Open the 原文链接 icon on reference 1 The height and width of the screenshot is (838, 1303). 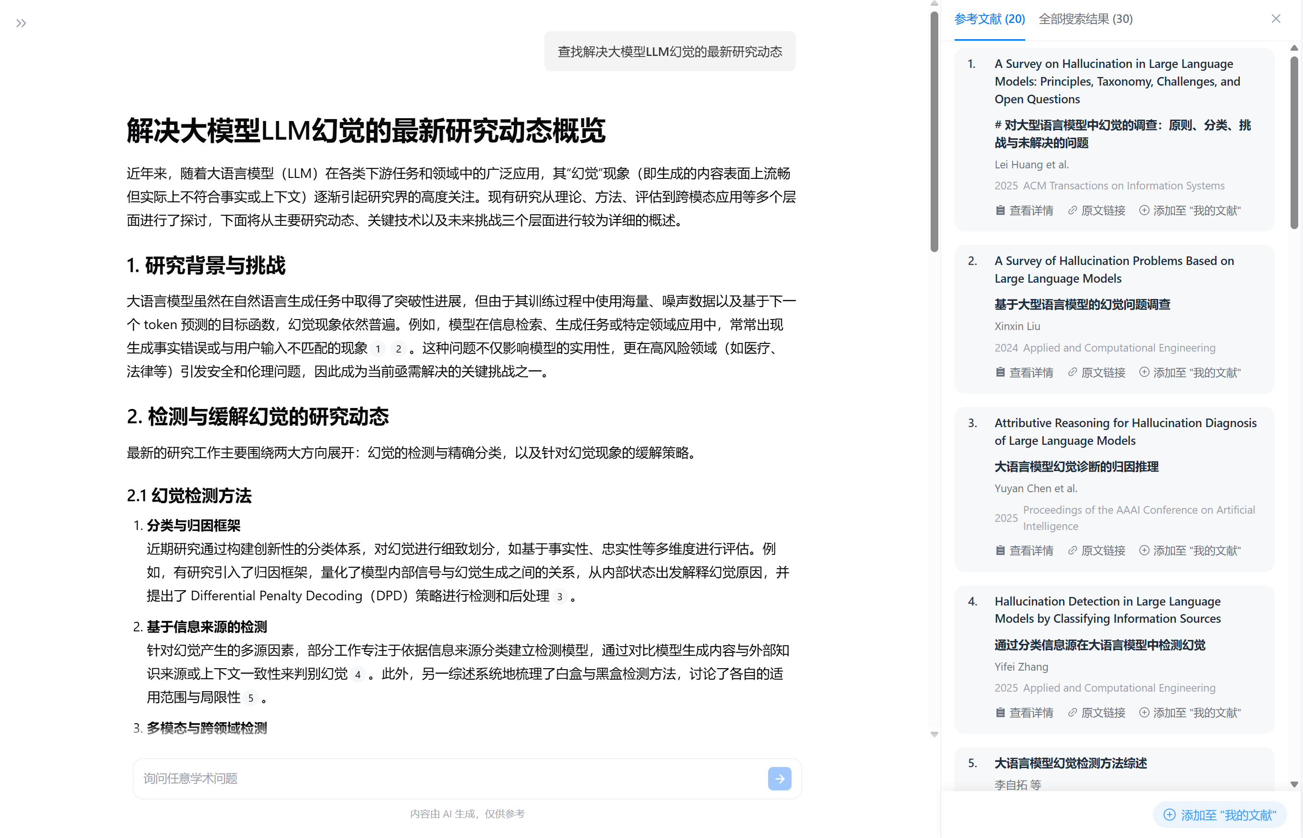tap(1072, 210)
